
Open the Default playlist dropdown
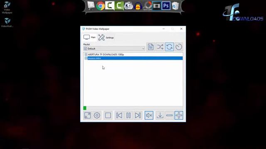pos(114,49)
